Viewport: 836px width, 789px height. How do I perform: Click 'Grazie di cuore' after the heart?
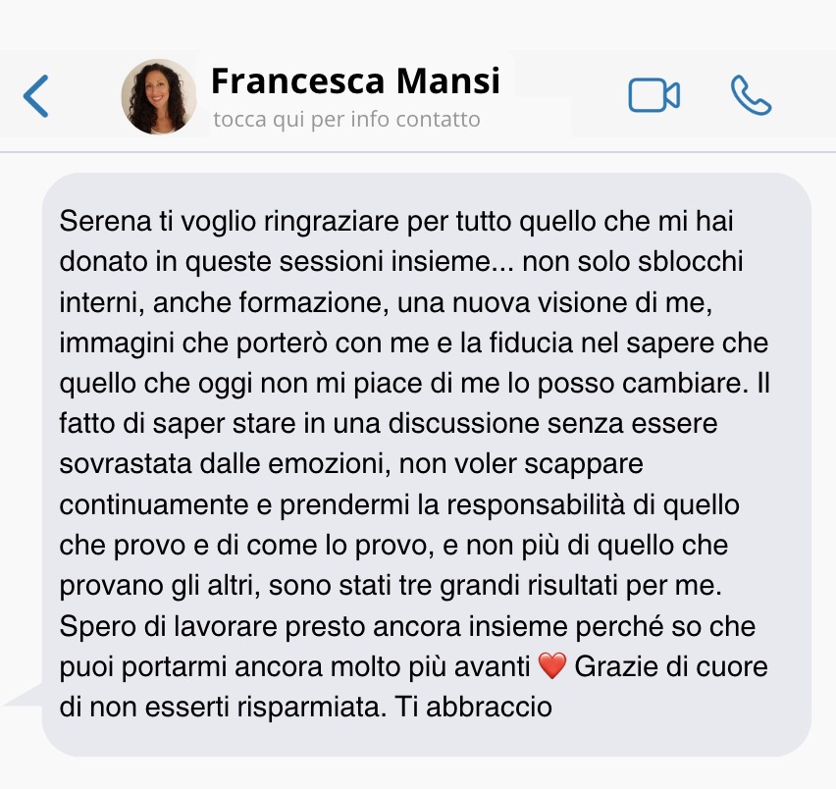click(671, 666)
